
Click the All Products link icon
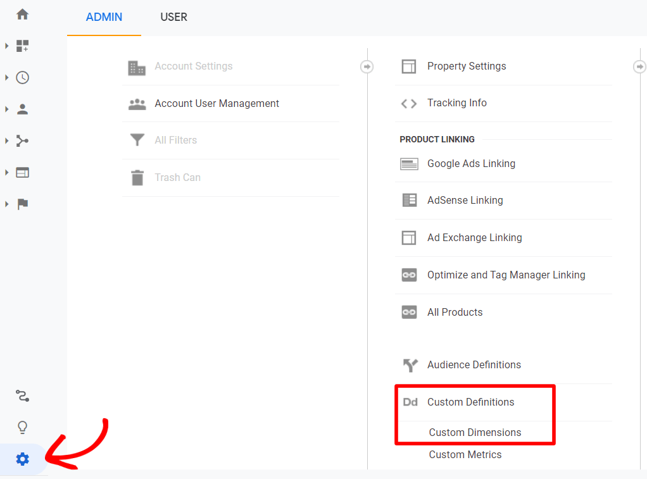(x=409, y=313)
